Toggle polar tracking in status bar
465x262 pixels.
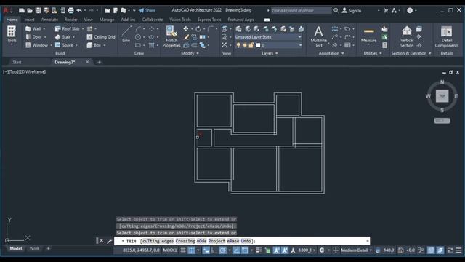tap(223, 250)
